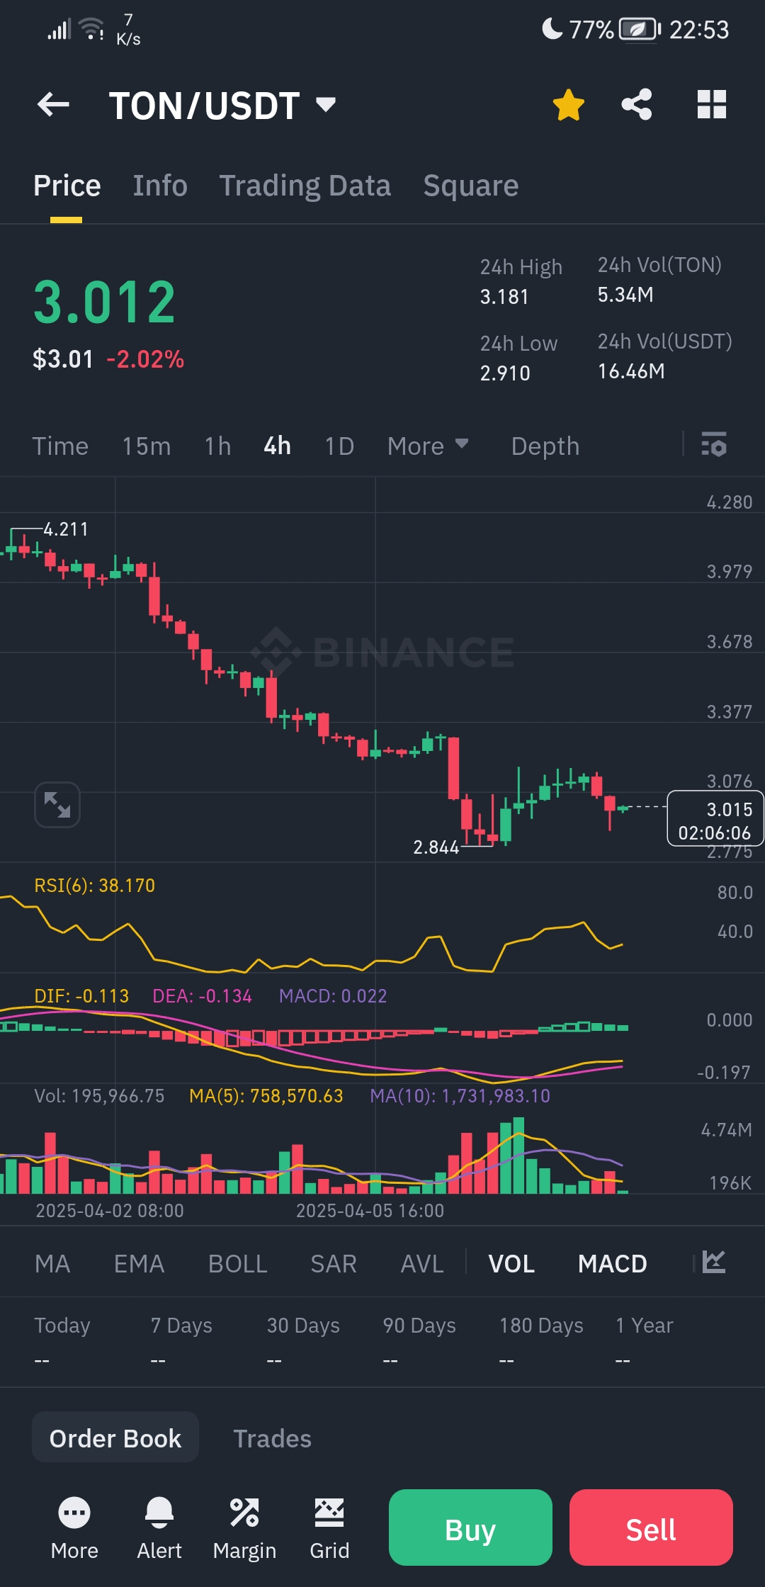The image size is (765, 1587).
Task: Tap the current price label 3.015
Action: pyautogui.click(x=715, y=818)
